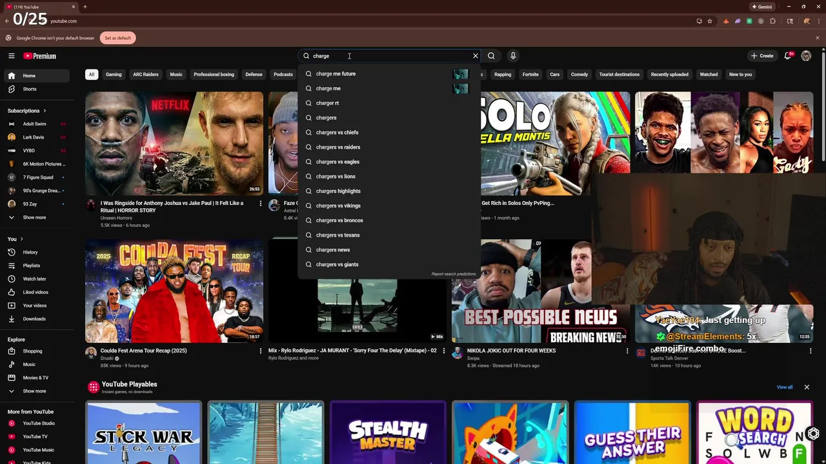
Task: Select the Fortnite filter chip
Action: pos(530,74)
